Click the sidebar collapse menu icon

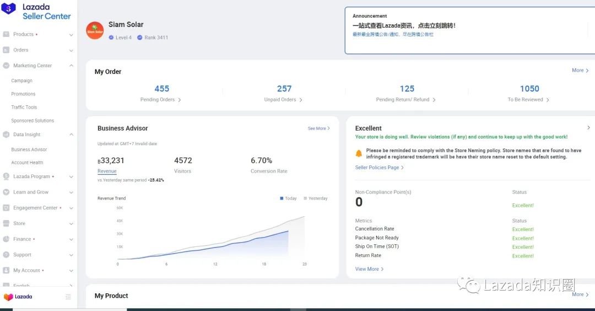click(x=68, y=297)
